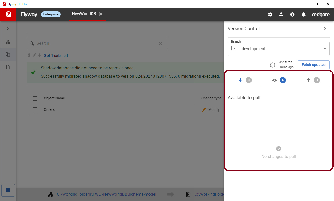334x201 pixels.
Task: Switch to the commit changes tab showing 4
Action: click(x=278, y=80)
